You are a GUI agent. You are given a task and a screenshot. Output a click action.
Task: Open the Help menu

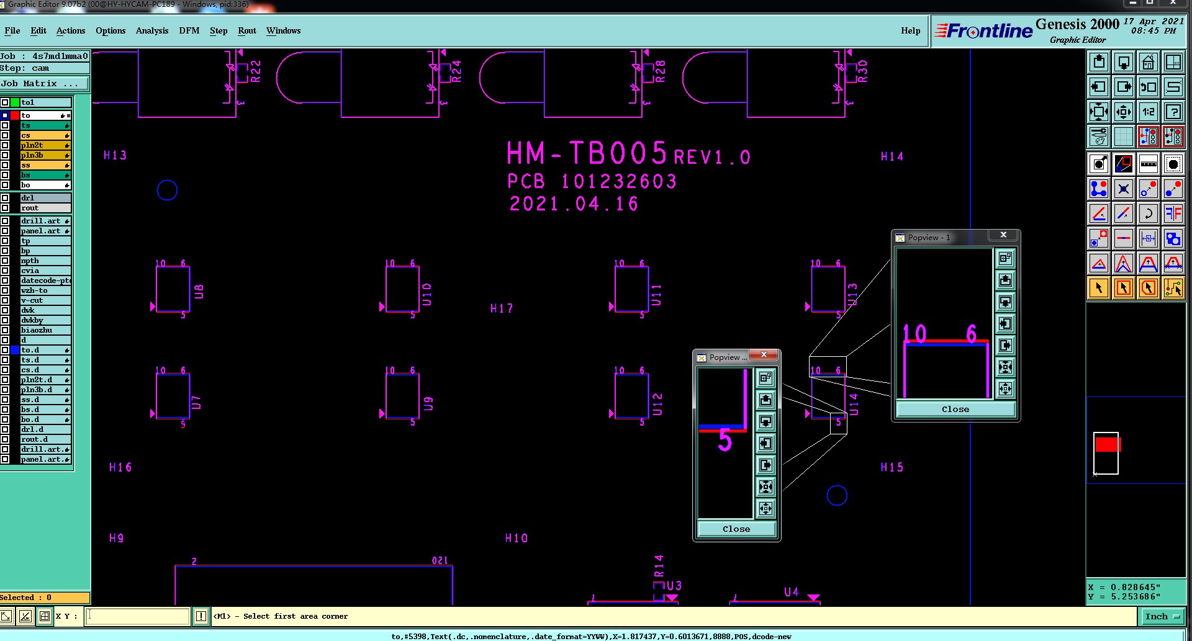[911, 30]
